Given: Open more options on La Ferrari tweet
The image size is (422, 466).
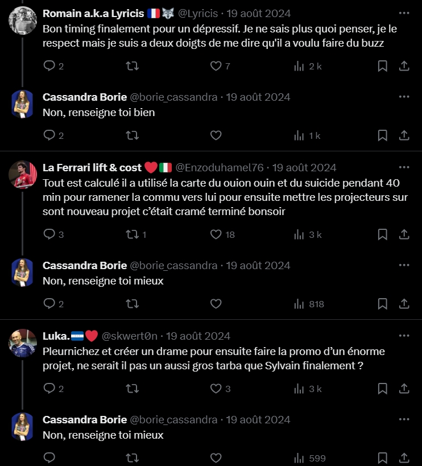Looking at the screenshot, I should coord(404,167).
